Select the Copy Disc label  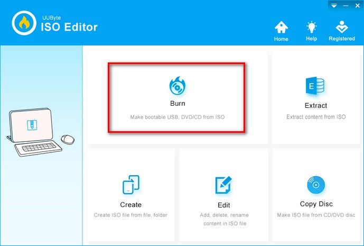point(316,204)
